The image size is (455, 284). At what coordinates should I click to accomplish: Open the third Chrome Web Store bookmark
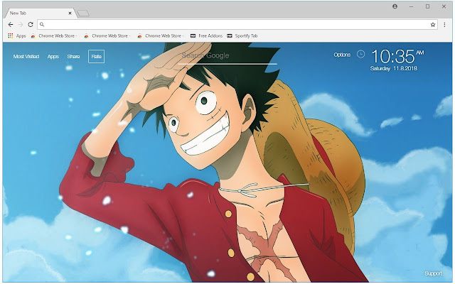pos(161,36)
